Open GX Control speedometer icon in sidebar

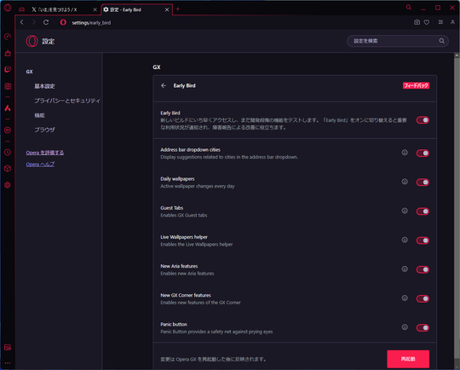click(x=8, y=37)
